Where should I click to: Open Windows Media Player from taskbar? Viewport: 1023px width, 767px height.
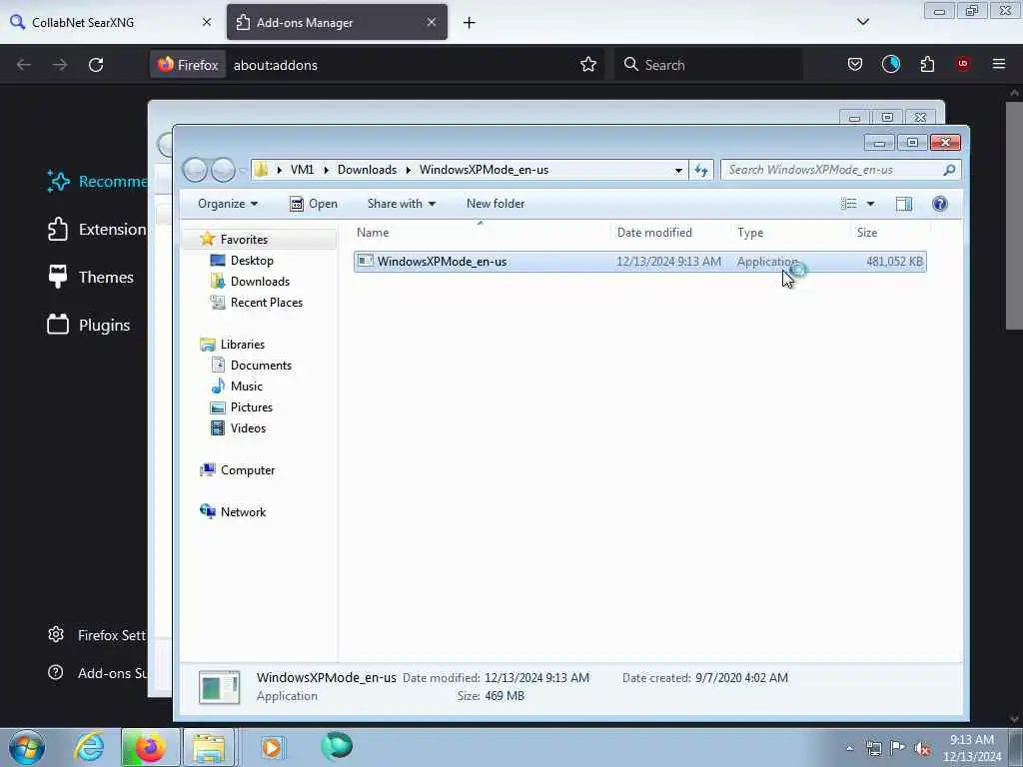272,747
